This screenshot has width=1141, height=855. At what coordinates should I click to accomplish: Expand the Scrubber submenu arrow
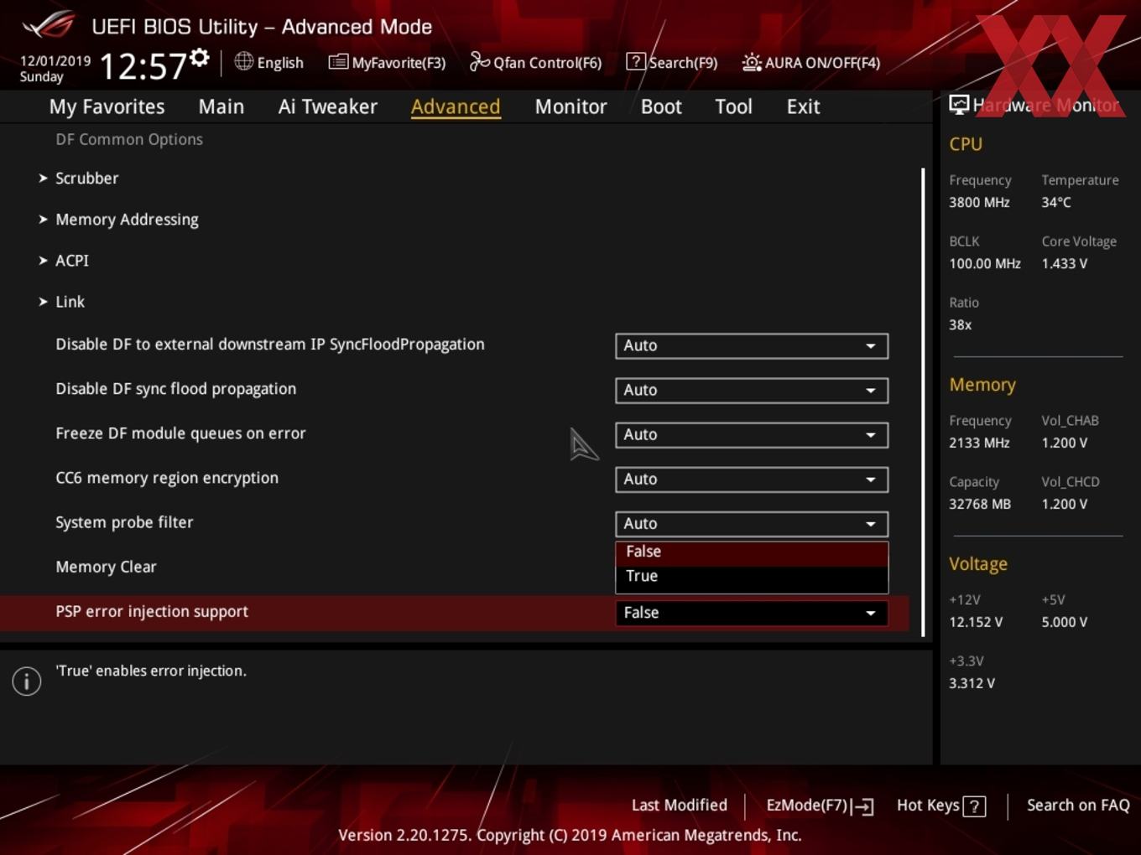43,178
